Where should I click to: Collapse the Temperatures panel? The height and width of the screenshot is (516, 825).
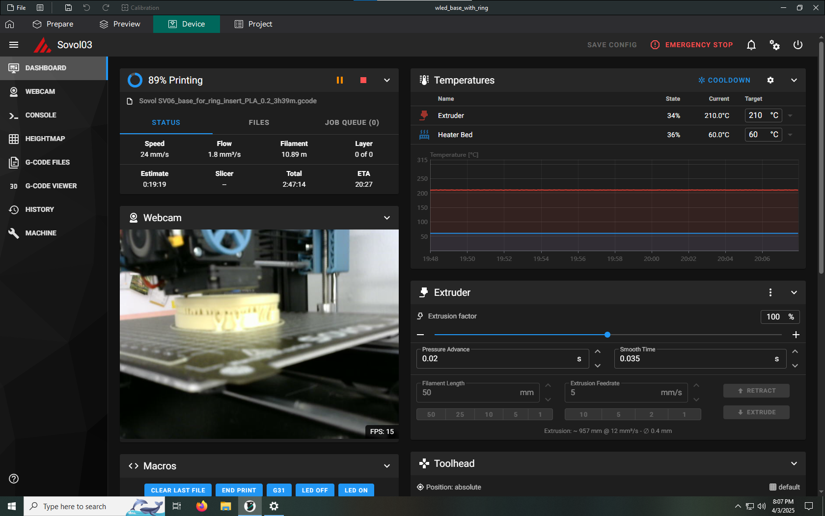point(794,80)
